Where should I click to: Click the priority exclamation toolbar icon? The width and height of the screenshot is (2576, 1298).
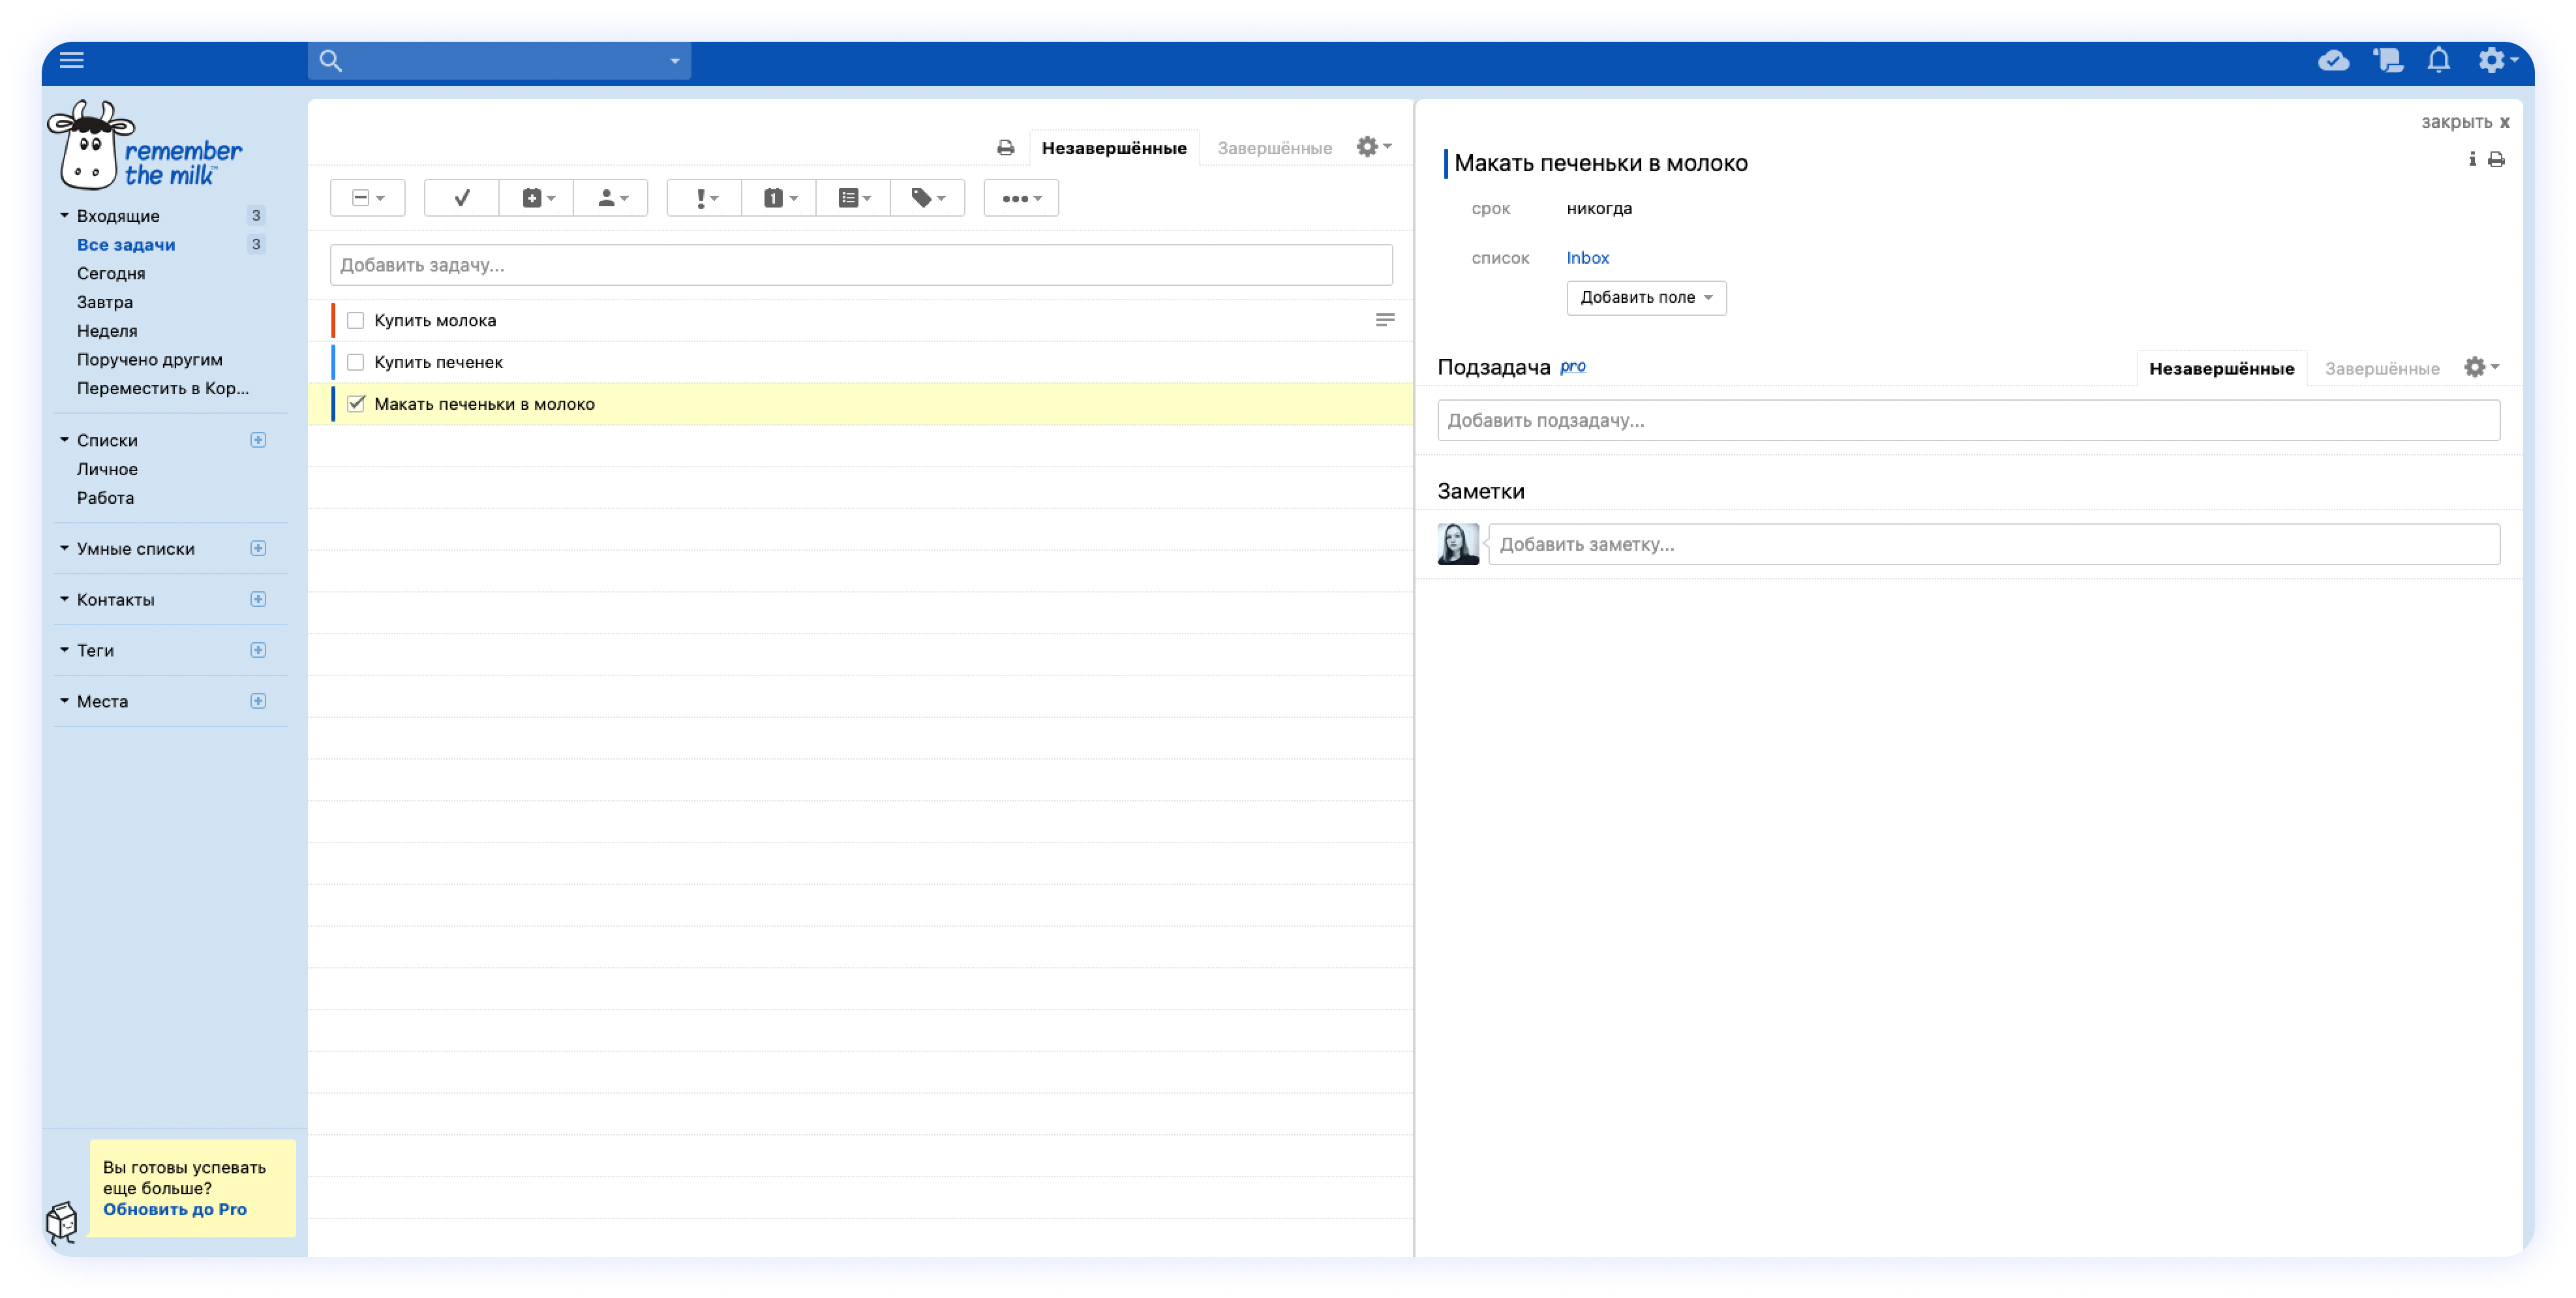pyautogui.click(x=705, y=198)
